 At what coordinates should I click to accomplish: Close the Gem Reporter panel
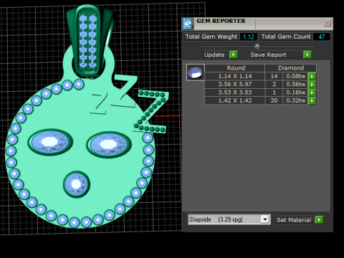pyautogui.click(x=328, y=23)
